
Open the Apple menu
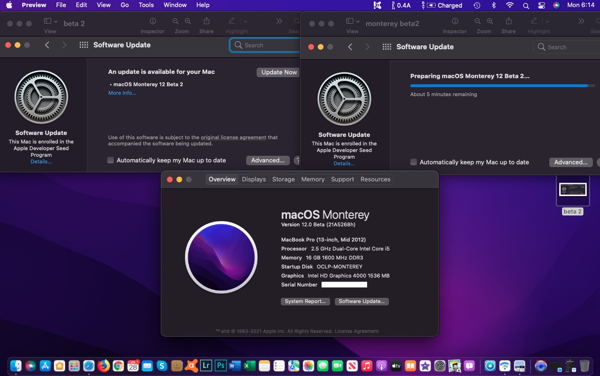[9, 5]
